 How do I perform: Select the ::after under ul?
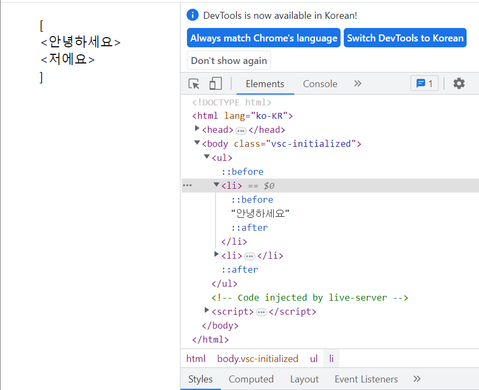[239, 270]
